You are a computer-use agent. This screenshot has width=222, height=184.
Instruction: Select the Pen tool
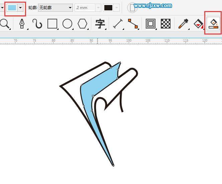tap(22, 24)
